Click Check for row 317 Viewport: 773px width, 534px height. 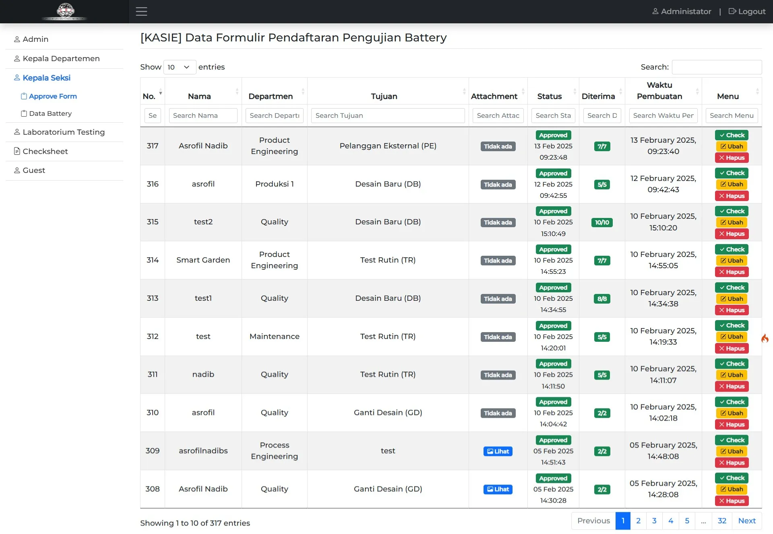click(x=732, y=136)
